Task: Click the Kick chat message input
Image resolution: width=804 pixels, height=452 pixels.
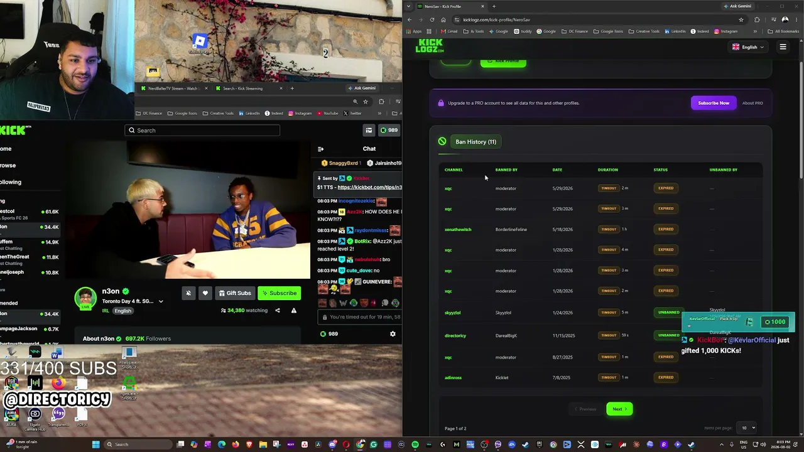Action: click(x=359, y=317)
